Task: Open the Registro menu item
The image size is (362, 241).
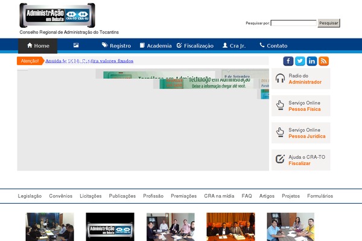Action: (x=116, y=46)
